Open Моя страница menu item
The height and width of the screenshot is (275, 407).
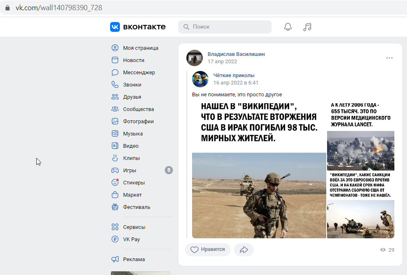tap(142, 48)
